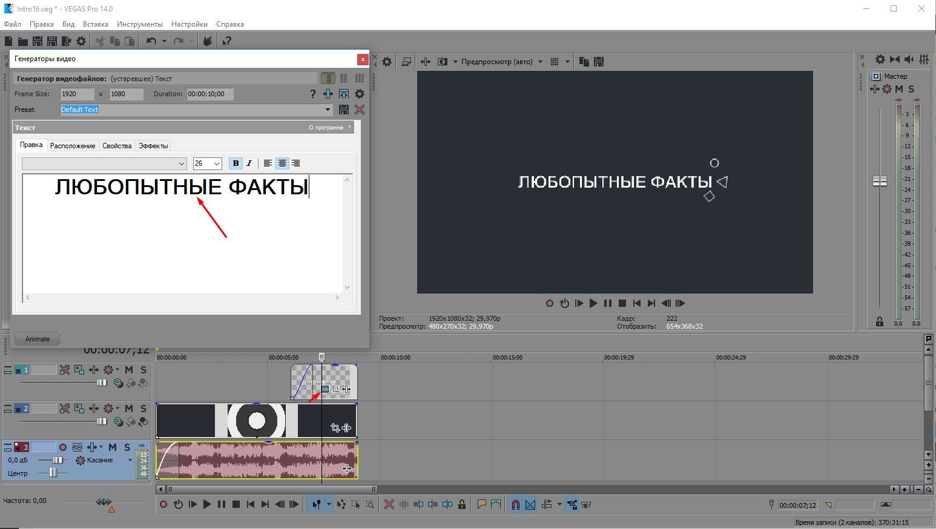Enable snapping with the magnet icon
This screenshot has height=529, width=936.
515,504
